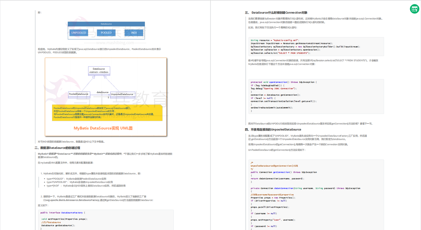The image size is (421, 230).
Task: Click code line 'private Connection doGetConnection(String username, String password)'
Action: pyautogui.click(x=305, y=188)
